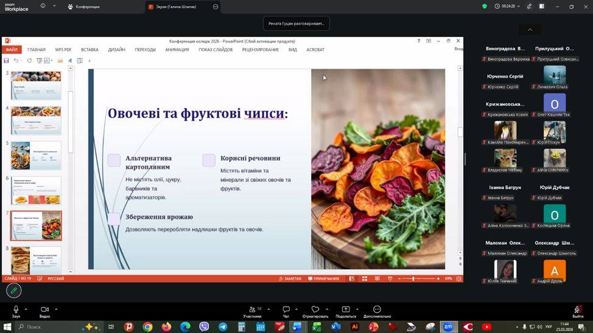The image size is (593, 333).
Task: Toggle the ЗАМЕТКИ notes pane
Action: tap(290, 278)
